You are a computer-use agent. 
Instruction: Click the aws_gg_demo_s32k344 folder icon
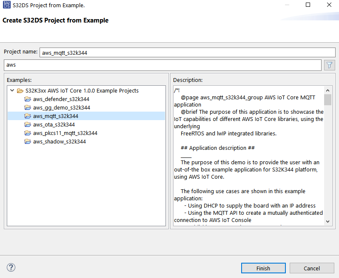pyautogui.click(x=28, y=107)
